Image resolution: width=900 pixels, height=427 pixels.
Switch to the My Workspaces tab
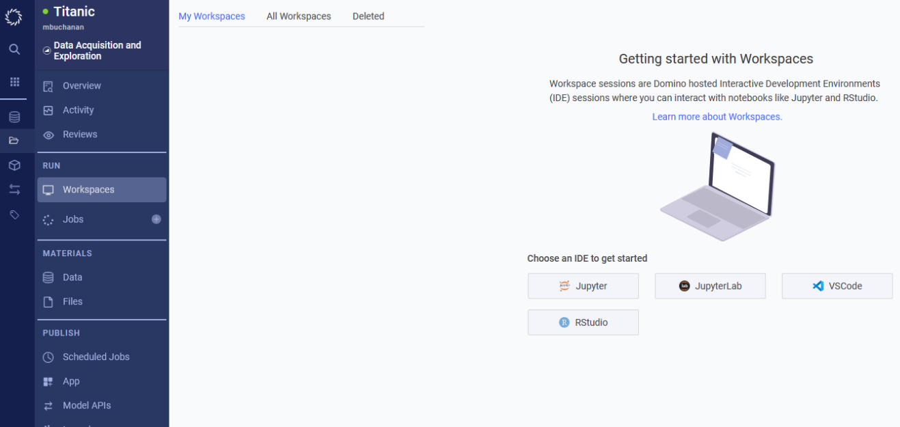[x=212, y=16]
